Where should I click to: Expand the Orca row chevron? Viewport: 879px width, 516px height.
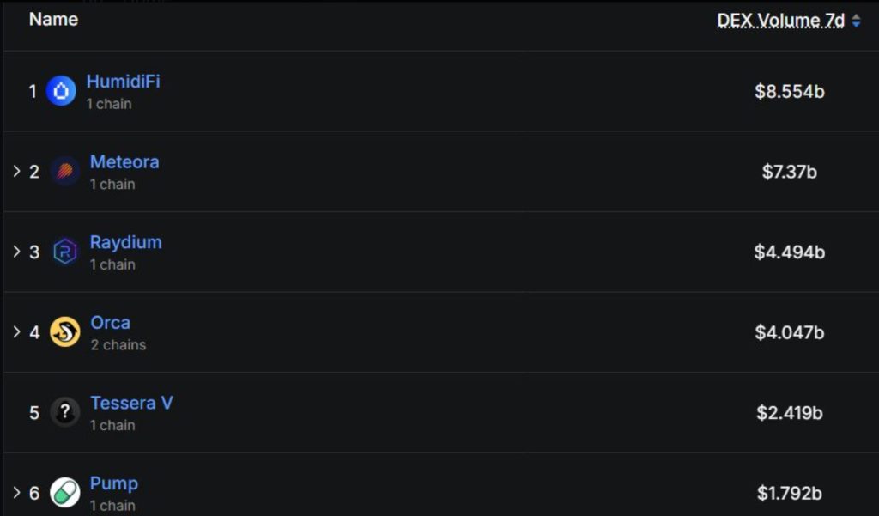point(16,331)
